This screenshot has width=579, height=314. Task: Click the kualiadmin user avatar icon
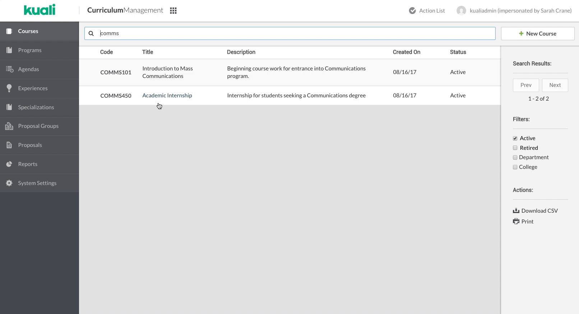click(461, 11)
